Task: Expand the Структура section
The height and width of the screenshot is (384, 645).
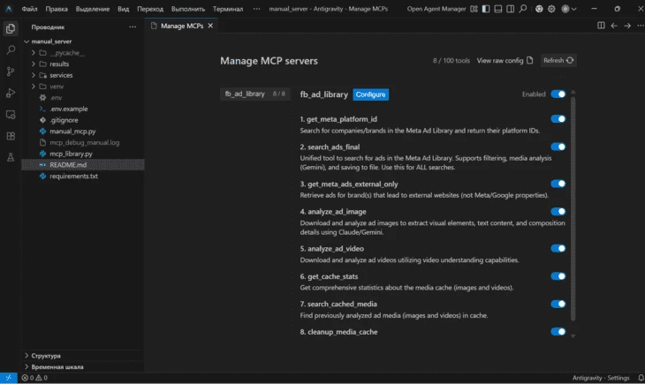Action: (46, 356)
